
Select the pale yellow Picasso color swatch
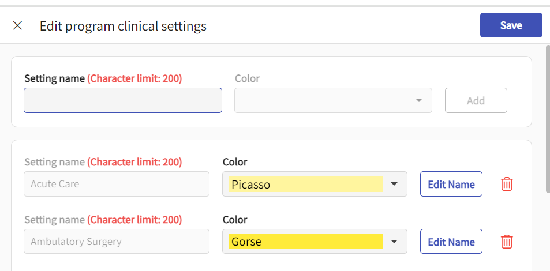click(305, 184)
